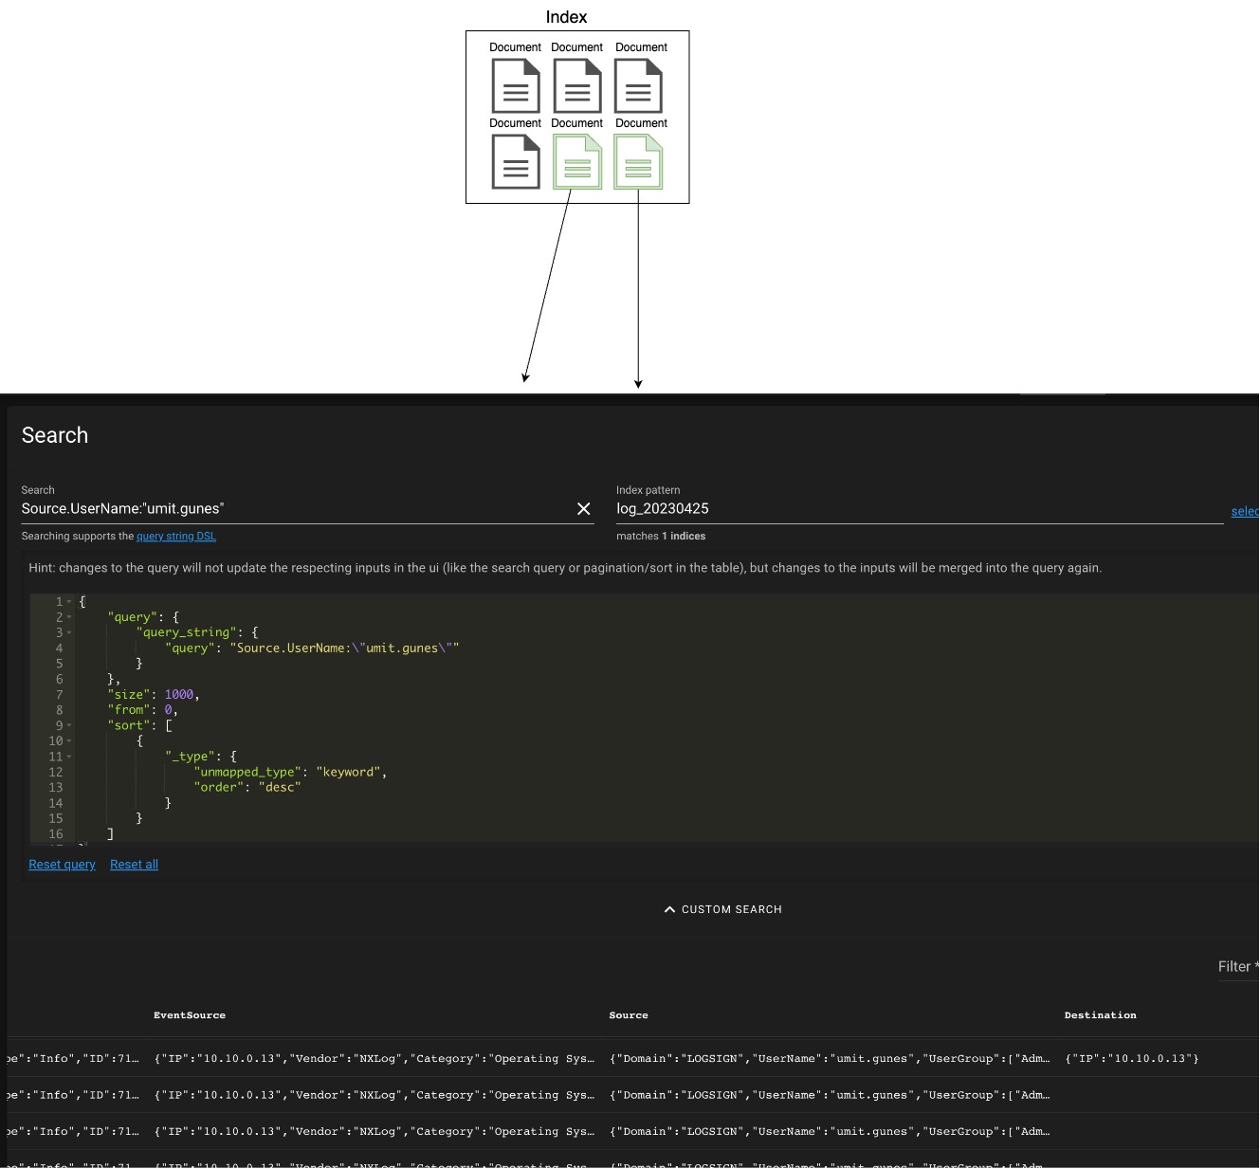
Task: Fold the object at line 10
Action: coord(69,741)
